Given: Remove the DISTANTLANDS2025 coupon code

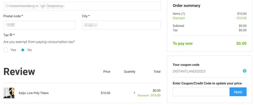Looking at the screenshot, I should click(245, 71).
